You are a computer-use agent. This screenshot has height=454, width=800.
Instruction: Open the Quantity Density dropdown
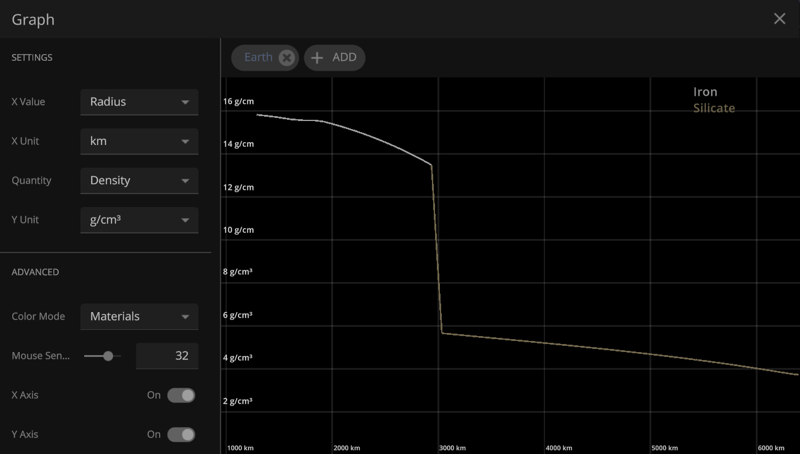[x=139, y=181]
